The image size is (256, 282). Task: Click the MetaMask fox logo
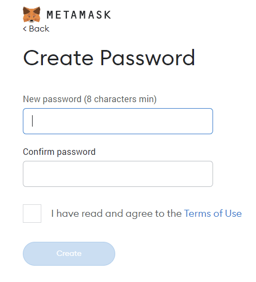pyautogui.click(x=32, y=15)
